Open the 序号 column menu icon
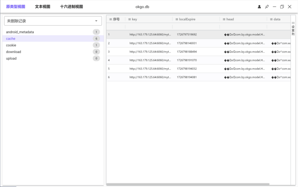Image resolution: width=298 pixels, height=187 pixels. [x=111, y=19]
